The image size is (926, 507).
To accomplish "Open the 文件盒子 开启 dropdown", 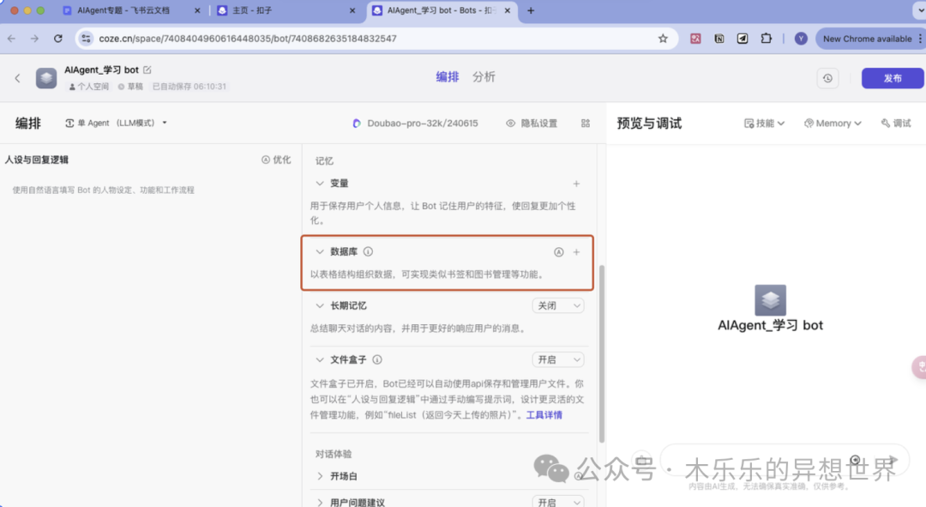I will point(558,360).
